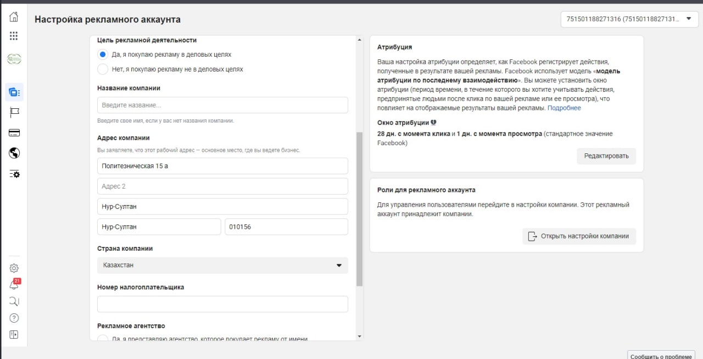Click the postal code field 010156
This screenshot has height=359, width=703.
(x=286, y=227)
